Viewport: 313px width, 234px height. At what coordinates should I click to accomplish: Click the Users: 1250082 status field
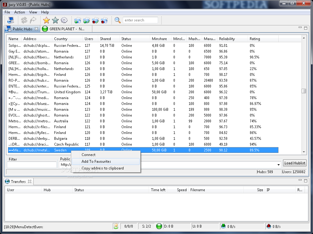(294, 172)
